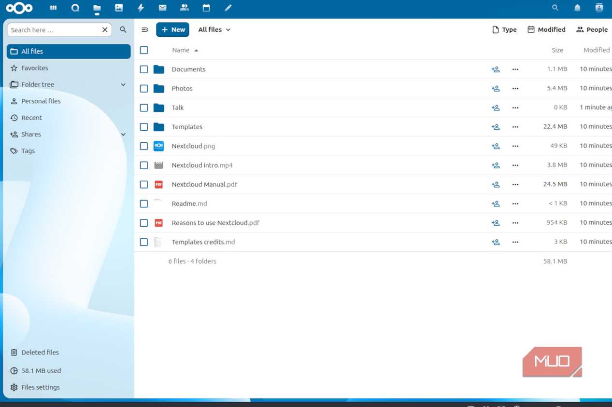Open the All files breadcrumb dropdown
Image resolution: width=612 pixels, height=407 pixels.
214,30
